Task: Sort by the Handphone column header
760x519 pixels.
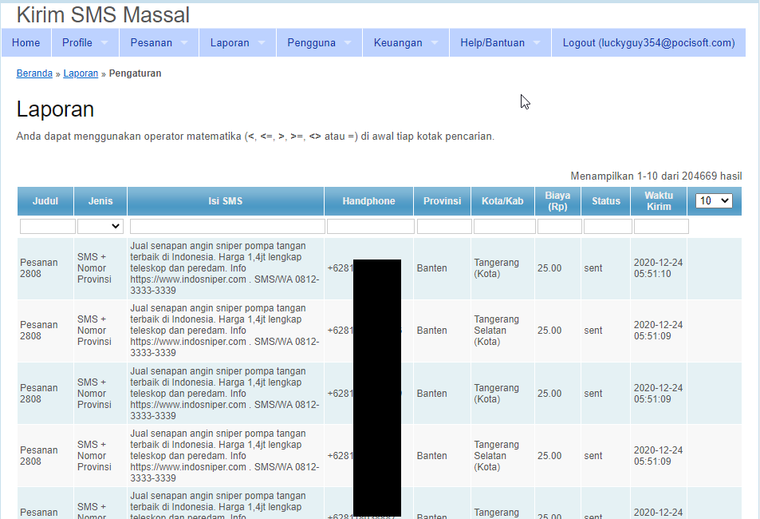Action: point(369,201)
